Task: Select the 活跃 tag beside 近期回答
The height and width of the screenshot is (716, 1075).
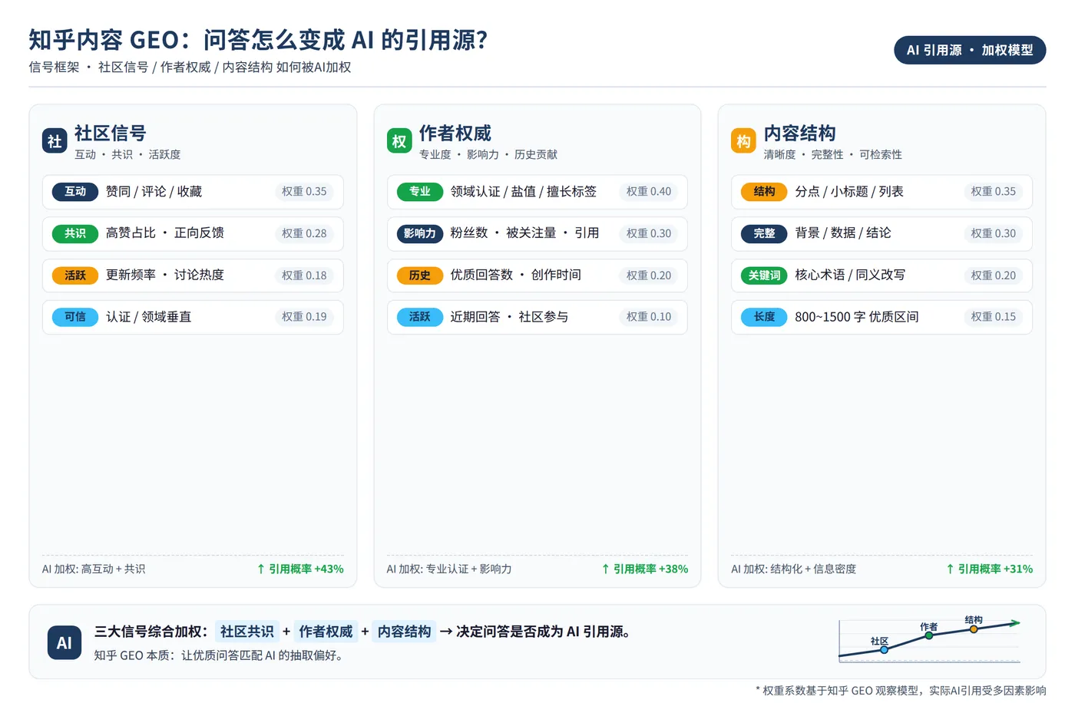Action: [420, 316]
